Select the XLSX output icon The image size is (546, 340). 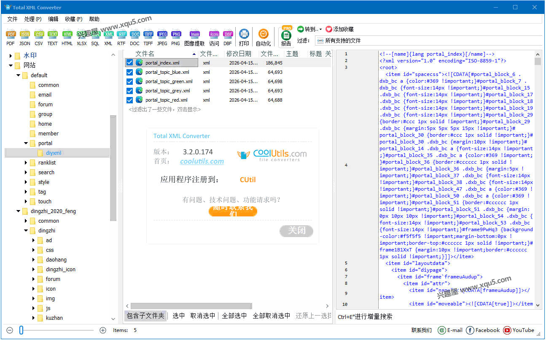pos(82,38)
